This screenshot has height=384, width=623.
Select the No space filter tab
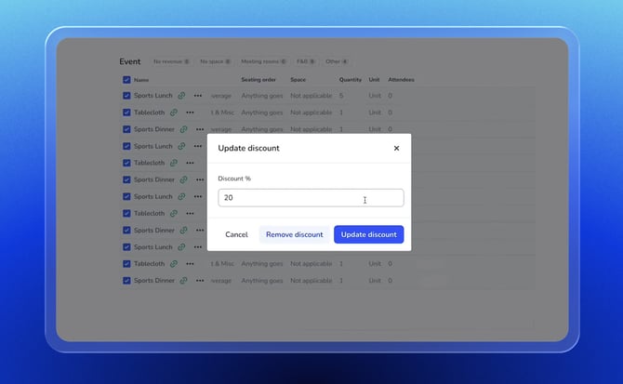pos(215,61)
